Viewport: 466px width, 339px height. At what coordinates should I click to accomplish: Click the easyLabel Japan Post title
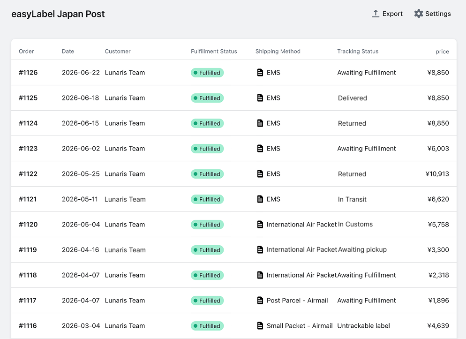[x=58, y=14]
